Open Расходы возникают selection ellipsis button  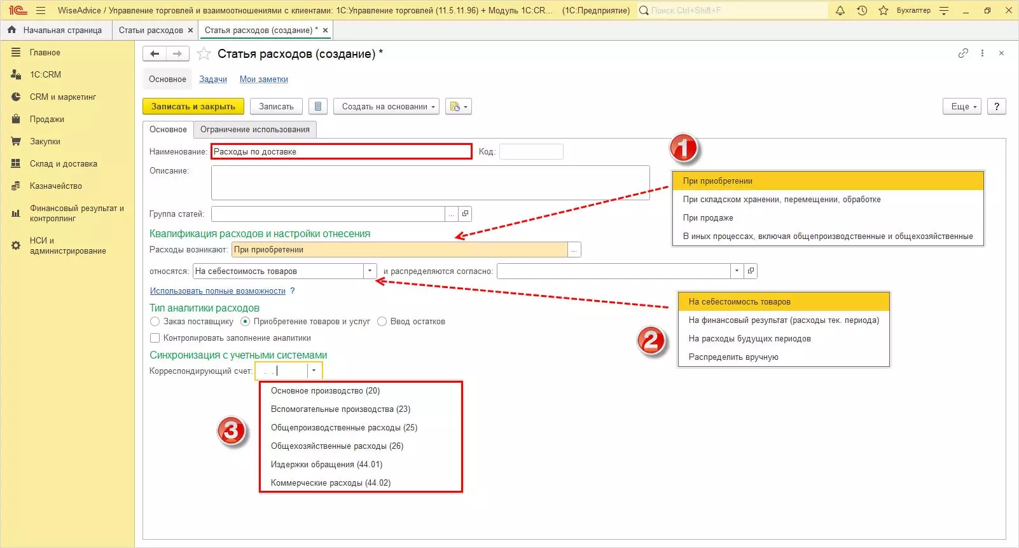(574, 250)
